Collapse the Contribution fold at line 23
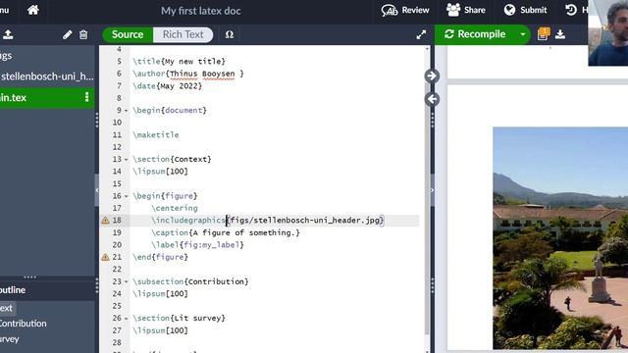628x353 pixels. tap(127, 281)
